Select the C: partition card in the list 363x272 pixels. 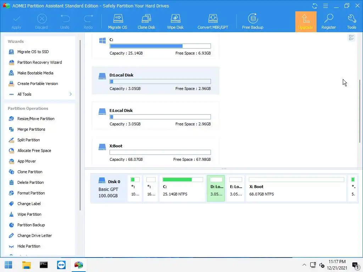coord(156,46)
